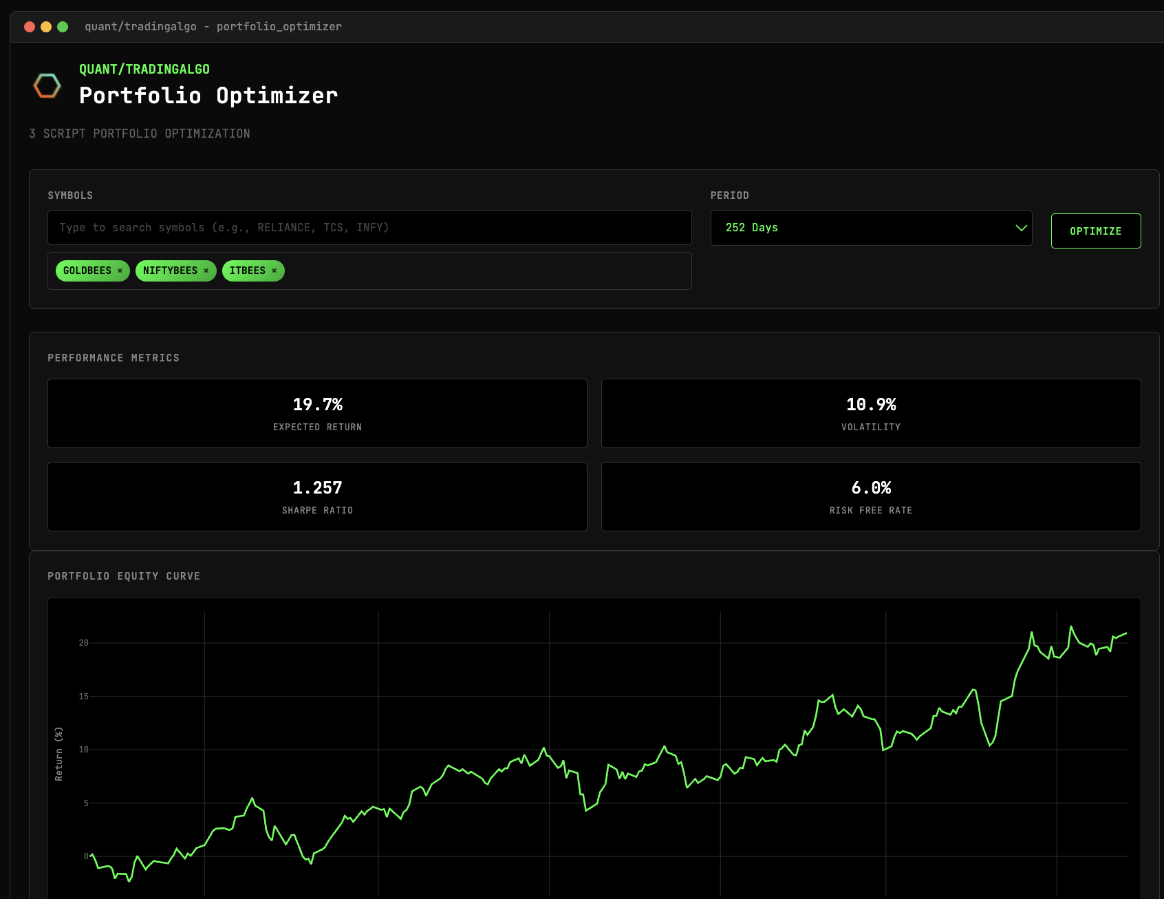Click the ITBEES chip label
1164x899 pixels.
(x=248, y=271)
